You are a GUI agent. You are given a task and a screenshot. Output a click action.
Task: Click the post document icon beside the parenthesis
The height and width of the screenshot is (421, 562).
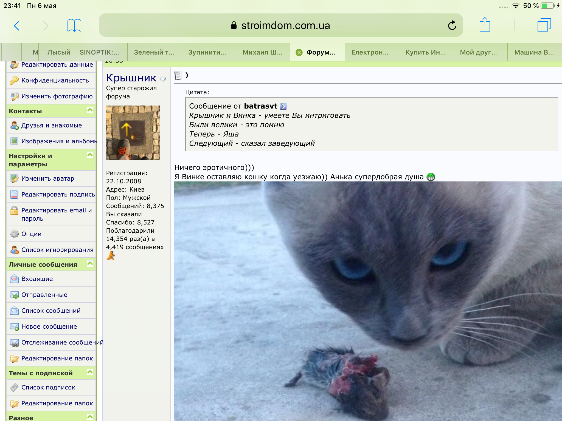[x=178, y=75]
